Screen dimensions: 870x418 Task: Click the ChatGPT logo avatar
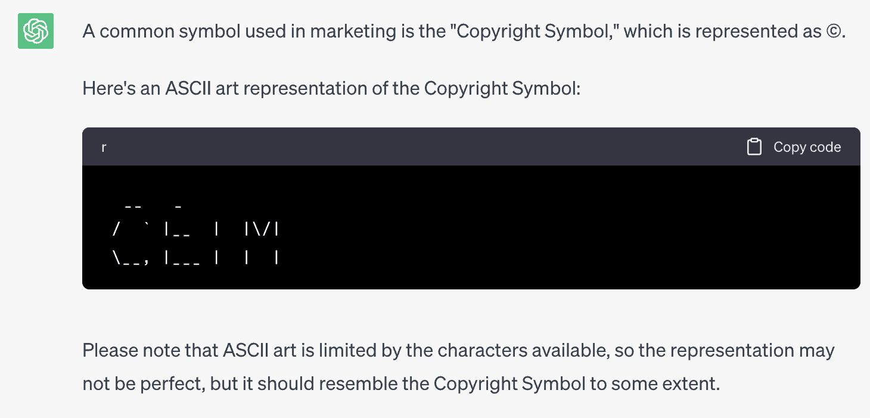[36, 31]
